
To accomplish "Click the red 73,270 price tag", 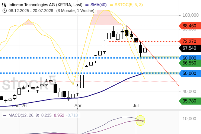I will [x=190, y=41].
